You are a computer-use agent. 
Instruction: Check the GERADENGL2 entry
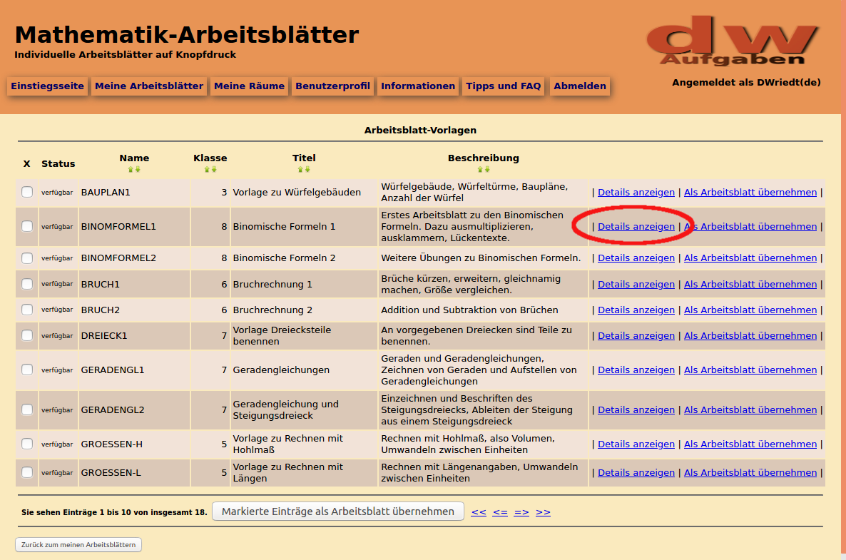pyautogui.click(x=27, y=409)
